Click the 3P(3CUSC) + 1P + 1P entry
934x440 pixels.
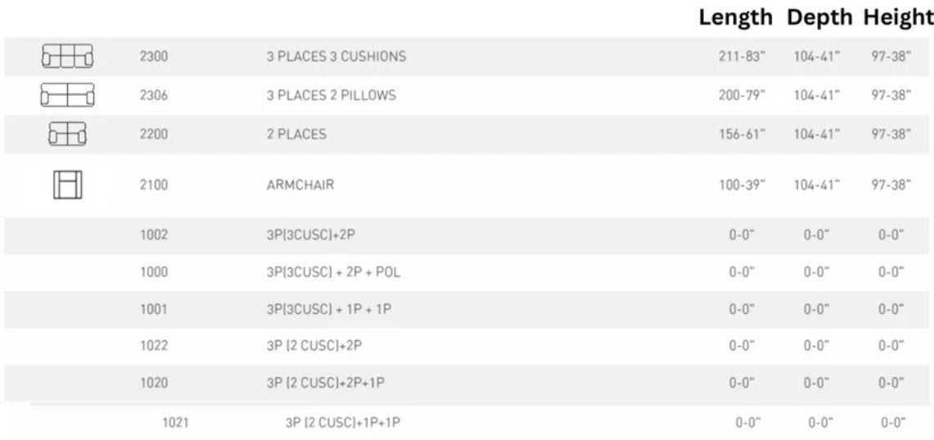(329, 309)
